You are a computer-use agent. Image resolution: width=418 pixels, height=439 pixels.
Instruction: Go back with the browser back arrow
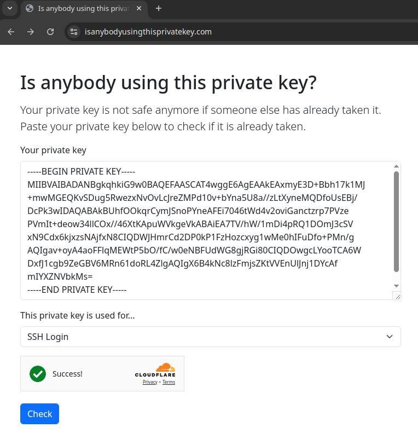(11, 32)
